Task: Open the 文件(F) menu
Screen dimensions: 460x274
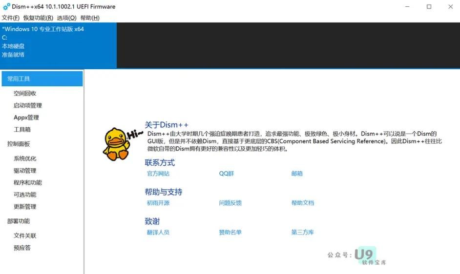Action: pos(11,18)
